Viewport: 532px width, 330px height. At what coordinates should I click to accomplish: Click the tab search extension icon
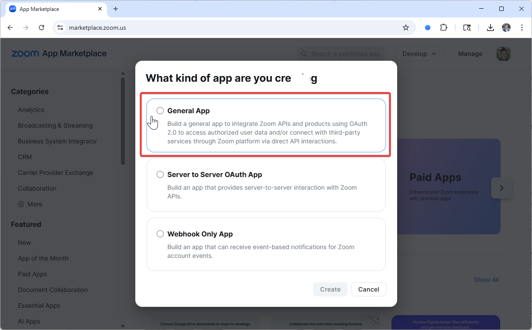467,28
